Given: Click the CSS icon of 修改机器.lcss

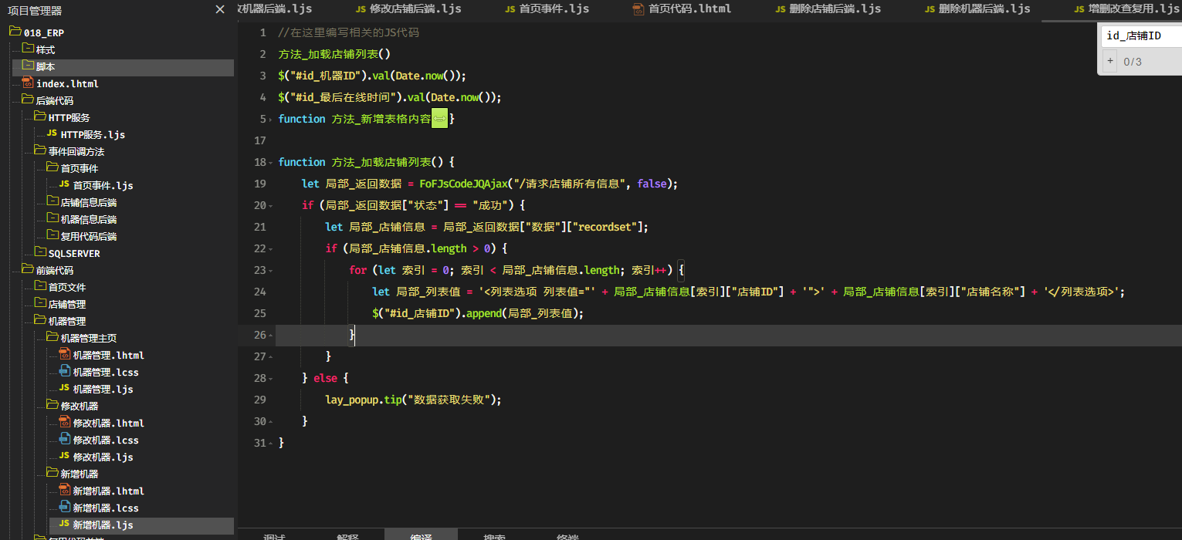Looking at the screenshot, I should [65, 439].
